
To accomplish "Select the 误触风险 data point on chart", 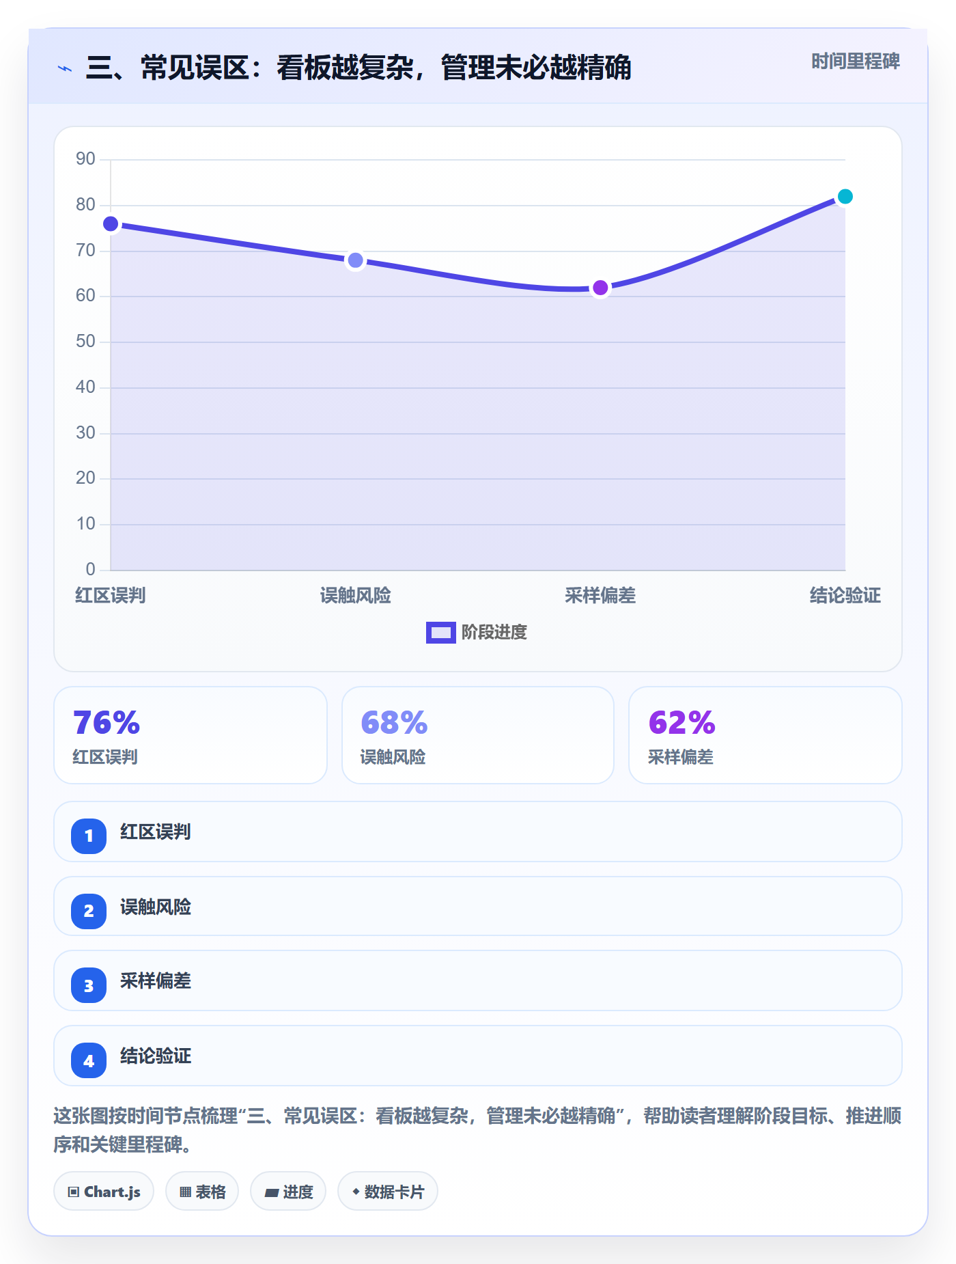I will tap(355, 260).
